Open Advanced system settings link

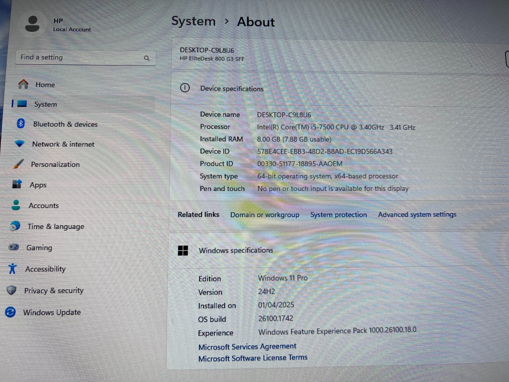pyautogui.click(x=417, y=214)
